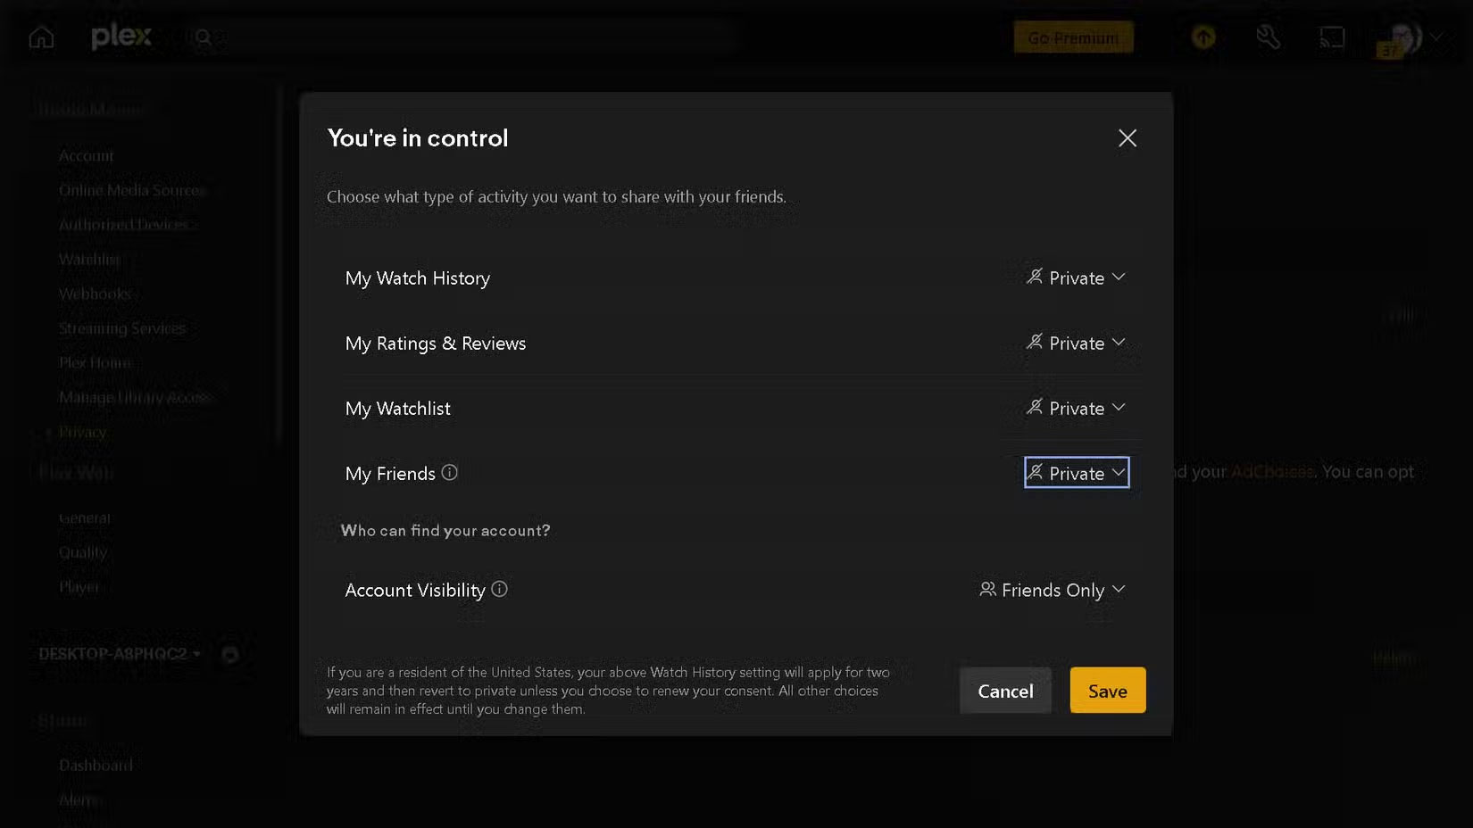Click the info icon beside My Friends

pos(450,473)
